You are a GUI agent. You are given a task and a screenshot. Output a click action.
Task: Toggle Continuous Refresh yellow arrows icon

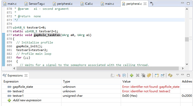click(170, 75)
